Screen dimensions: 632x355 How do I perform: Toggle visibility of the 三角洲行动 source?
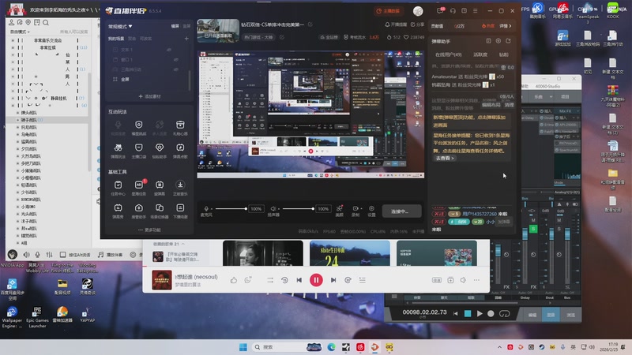click(x=176, y=69)
